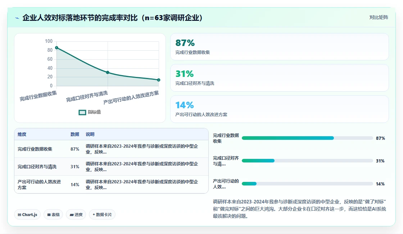Screen dimensions: 403x234
Task: Click the 说明 column header
Action: [x=90, y=134]
